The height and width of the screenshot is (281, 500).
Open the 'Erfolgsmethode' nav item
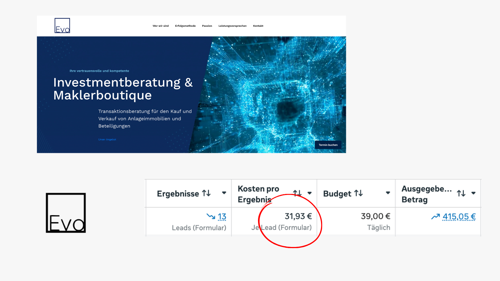(185, 26)
